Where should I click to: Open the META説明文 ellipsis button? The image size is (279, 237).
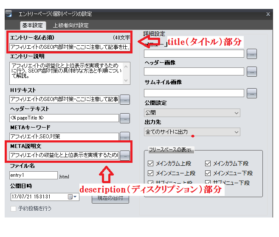(x=125, y=156)
